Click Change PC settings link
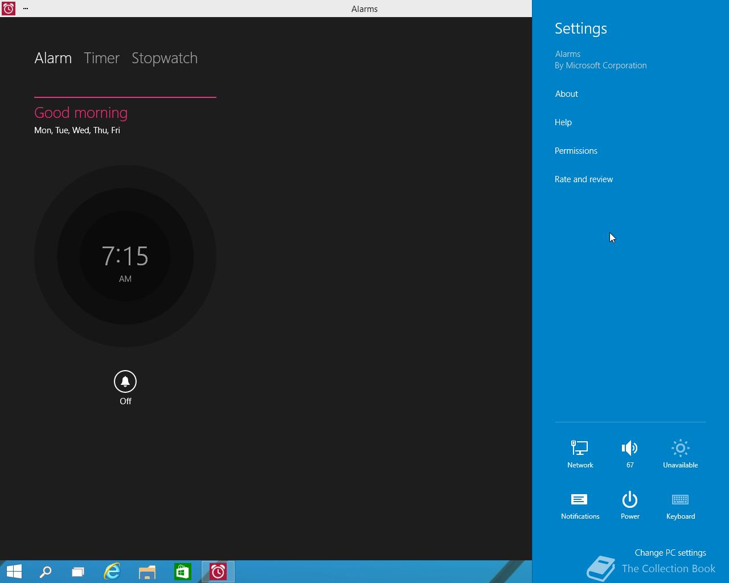729x583 pixels. tap(670, 553)
